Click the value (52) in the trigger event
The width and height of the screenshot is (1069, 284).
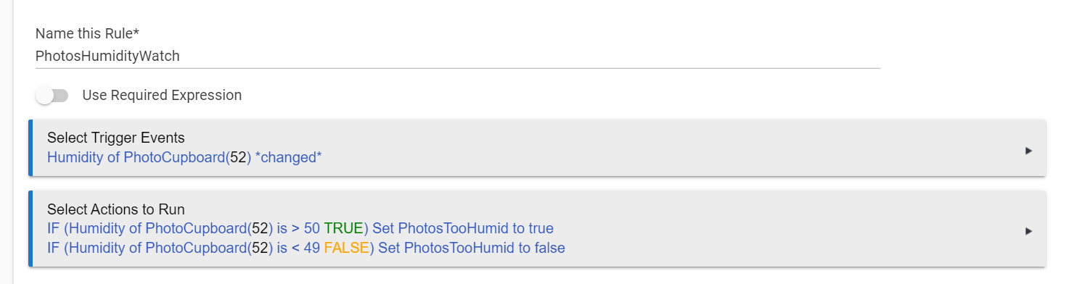click(238, 156)
